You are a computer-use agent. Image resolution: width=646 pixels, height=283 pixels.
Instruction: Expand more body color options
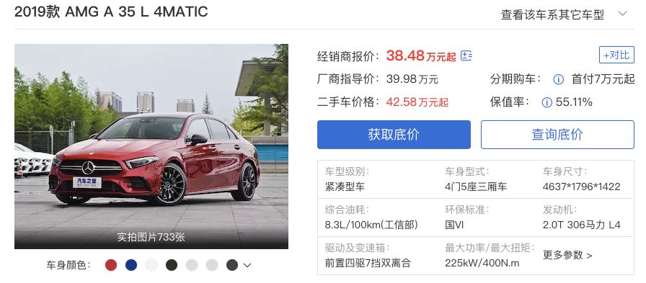click(x=247, y=265)
